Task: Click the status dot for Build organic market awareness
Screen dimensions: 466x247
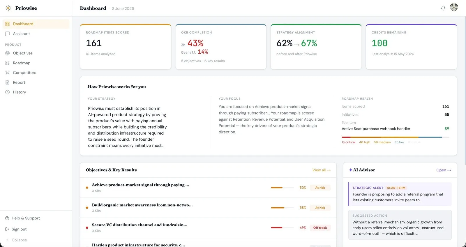Action: click(x=87, y=208)
